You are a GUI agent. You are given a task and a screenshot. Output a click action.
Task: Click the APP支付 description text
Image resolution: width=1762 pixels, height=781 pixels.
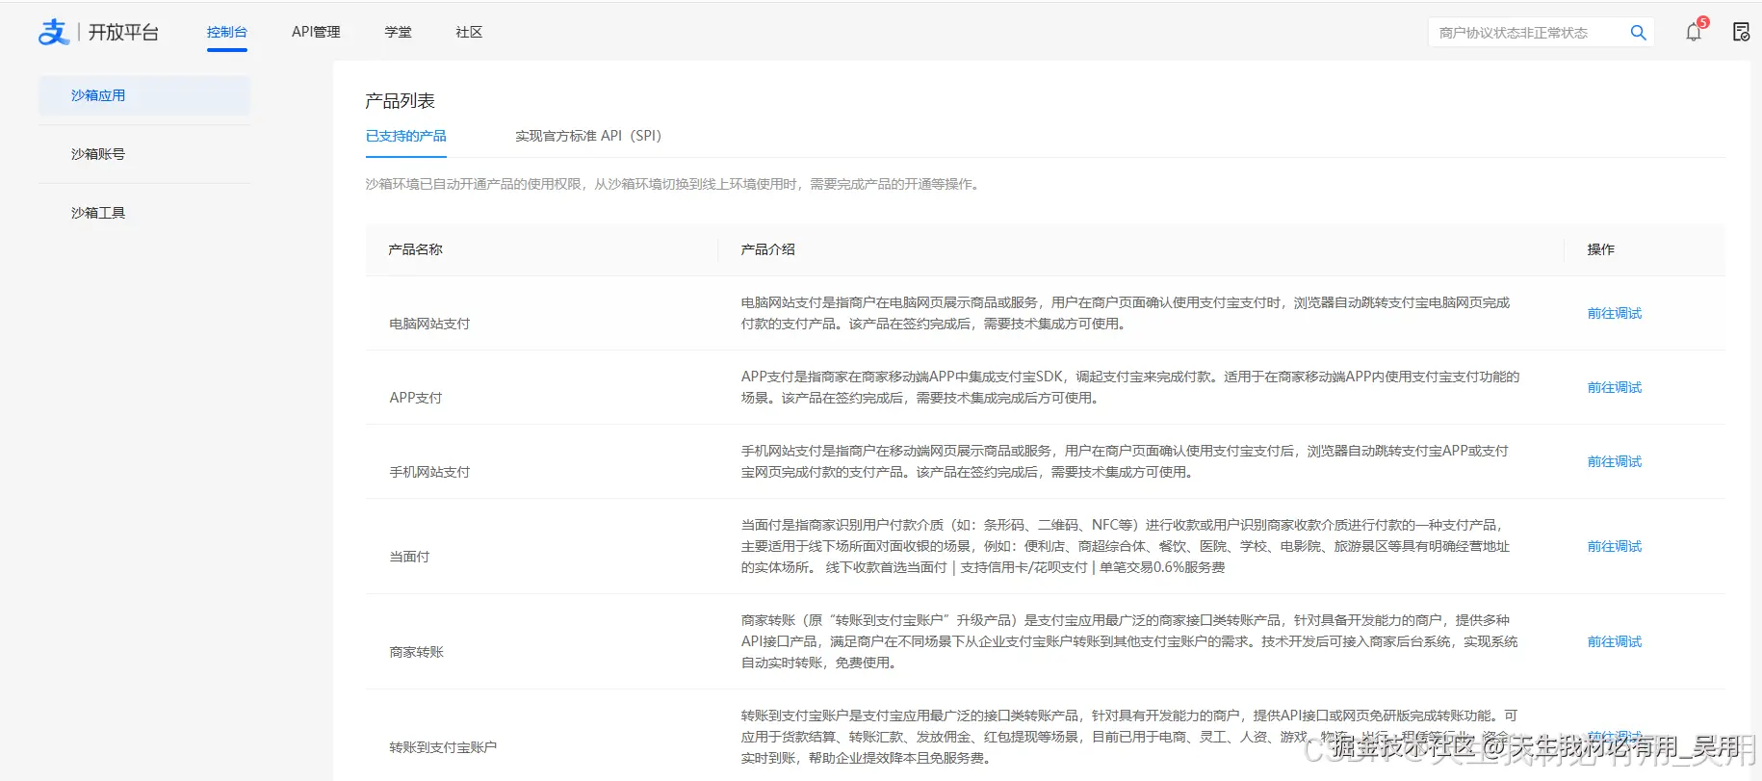coord(1130,387)
